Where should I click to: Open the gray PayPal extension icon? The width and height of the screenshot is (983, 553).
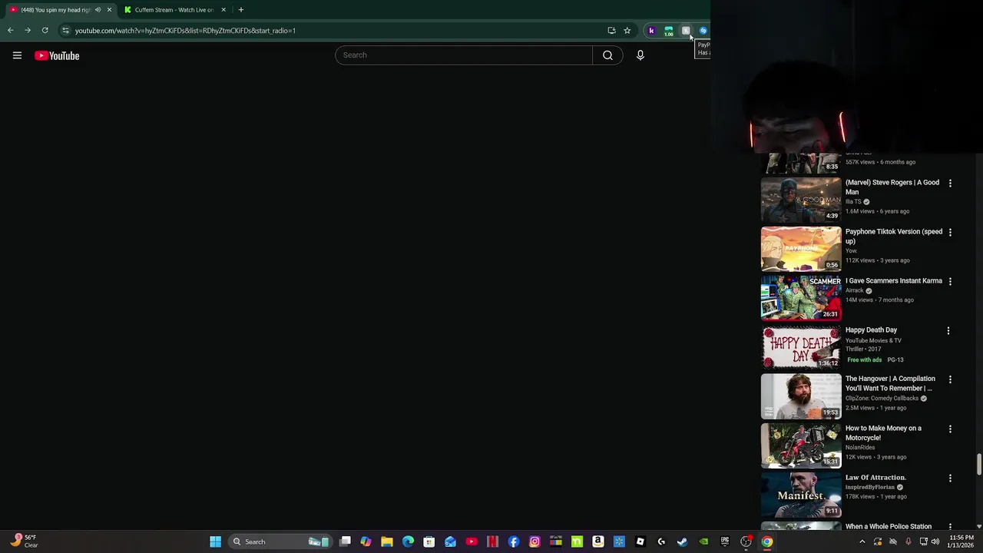[x=686, y=31]
